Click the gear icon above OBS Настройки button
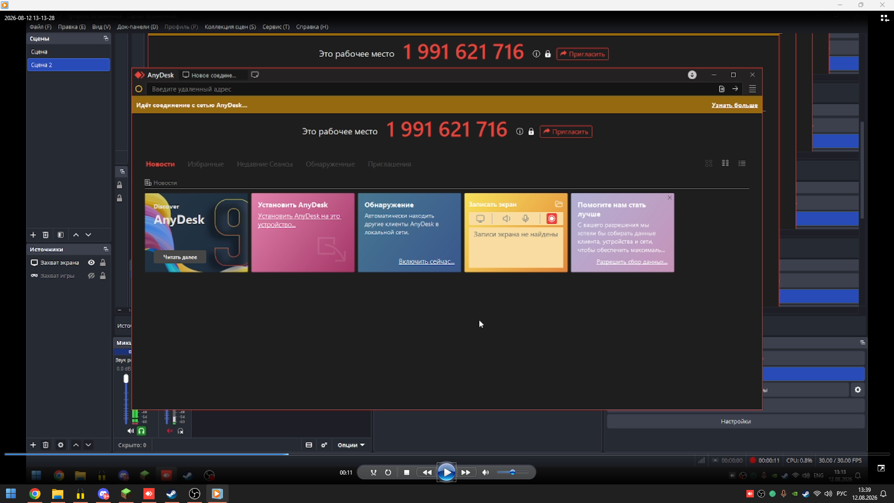The image size is (894, 503). 858,390
